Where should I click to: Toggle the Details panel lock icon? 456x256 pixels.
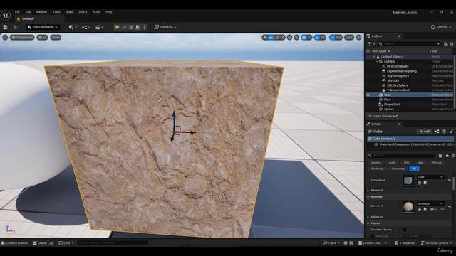point(451,132)
